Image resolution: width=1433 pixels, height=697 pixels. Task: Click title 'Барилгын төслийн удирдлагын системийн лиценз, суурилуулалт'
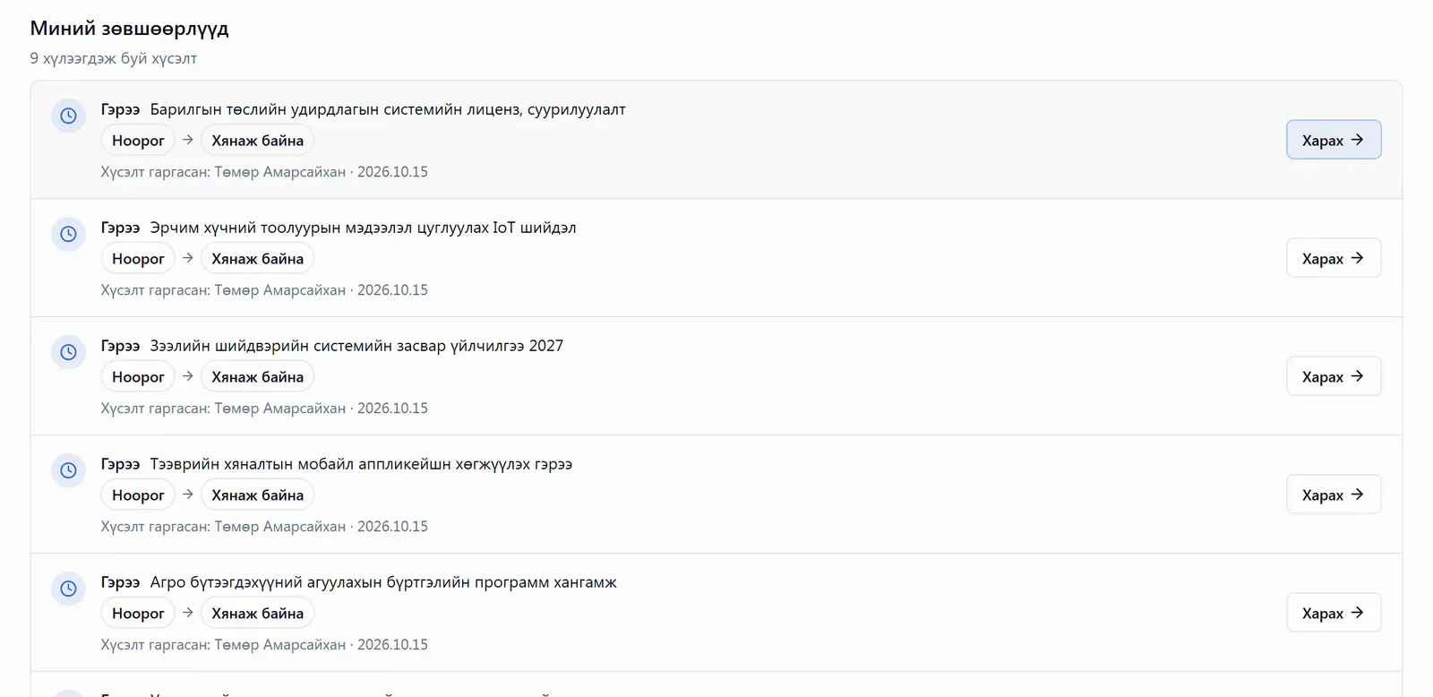coord(388,109)
